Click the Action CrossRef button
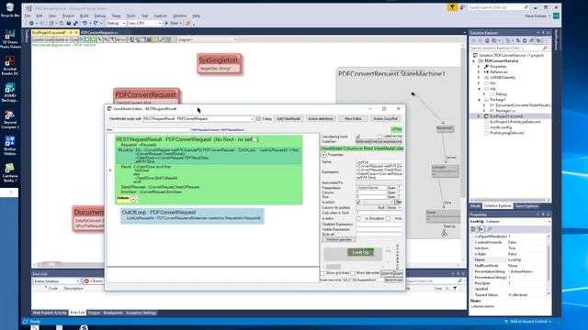This screenshot has width=588, height=330. click(386, 118)
